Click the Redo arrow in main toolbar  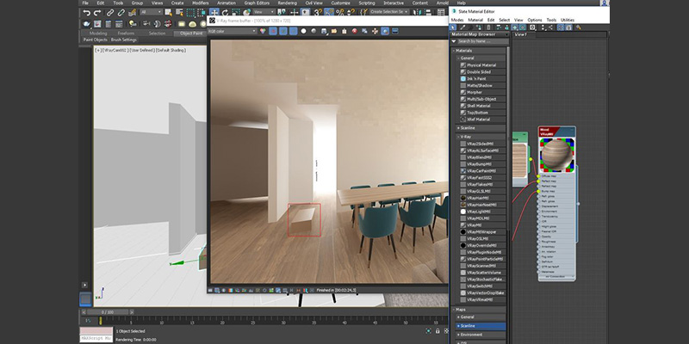[x=97, y=13]
